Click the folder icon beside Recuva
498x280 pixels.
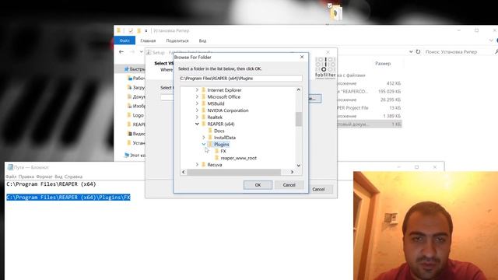coord(204,164)
